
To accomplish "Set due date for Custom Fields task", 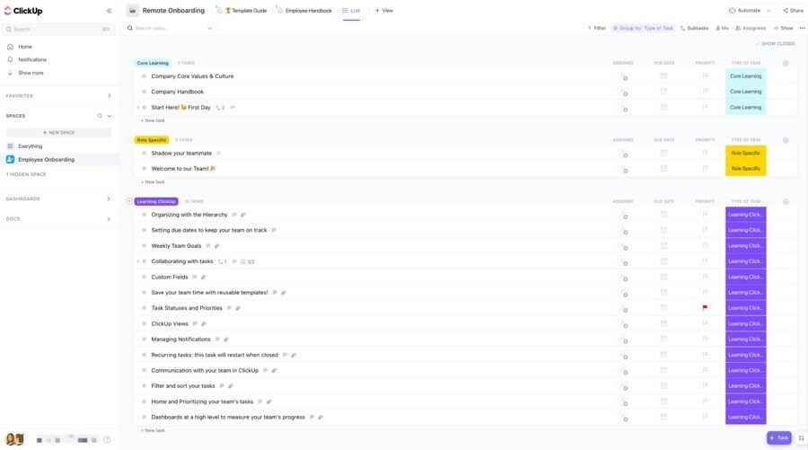I will coord(663,277).
